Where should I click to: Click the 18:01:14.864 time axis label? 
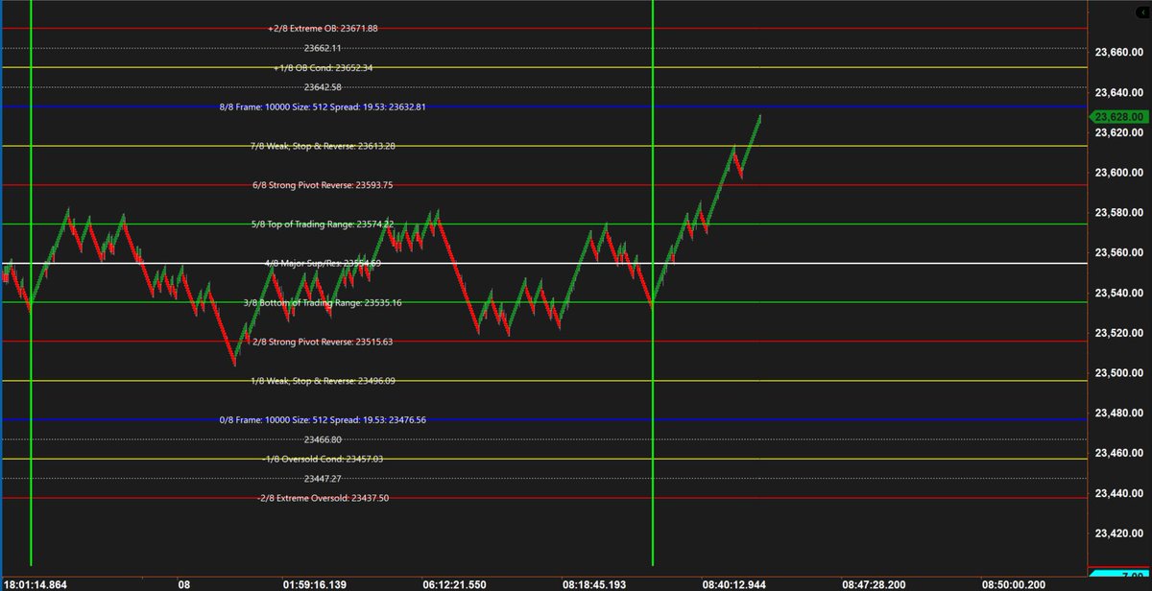click(34, 582)
